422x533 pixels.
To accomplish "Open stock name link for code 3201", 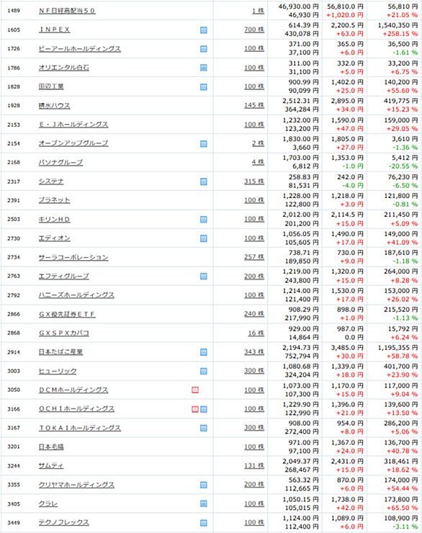I will click(x=51, y=447).
